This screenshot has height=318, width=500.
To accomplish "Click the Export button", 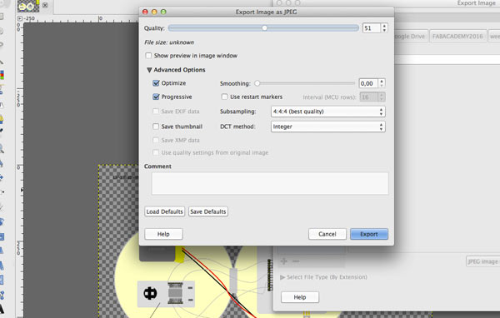I will [x=369, y=234].
